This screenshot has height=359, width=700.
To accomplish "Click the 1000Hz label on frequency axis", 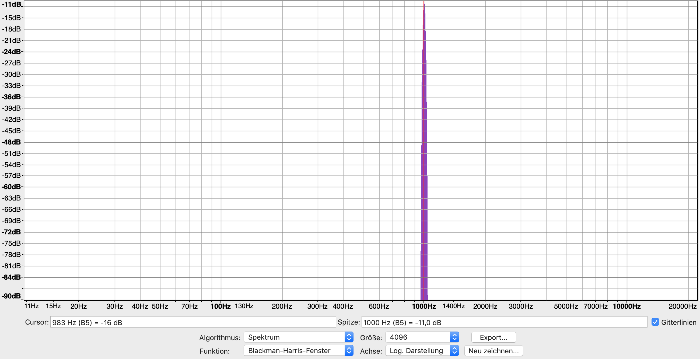I will (424, 306).
